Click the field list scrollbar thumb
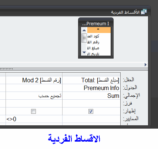This screenshot has height=149, width=158. point(84,38)
